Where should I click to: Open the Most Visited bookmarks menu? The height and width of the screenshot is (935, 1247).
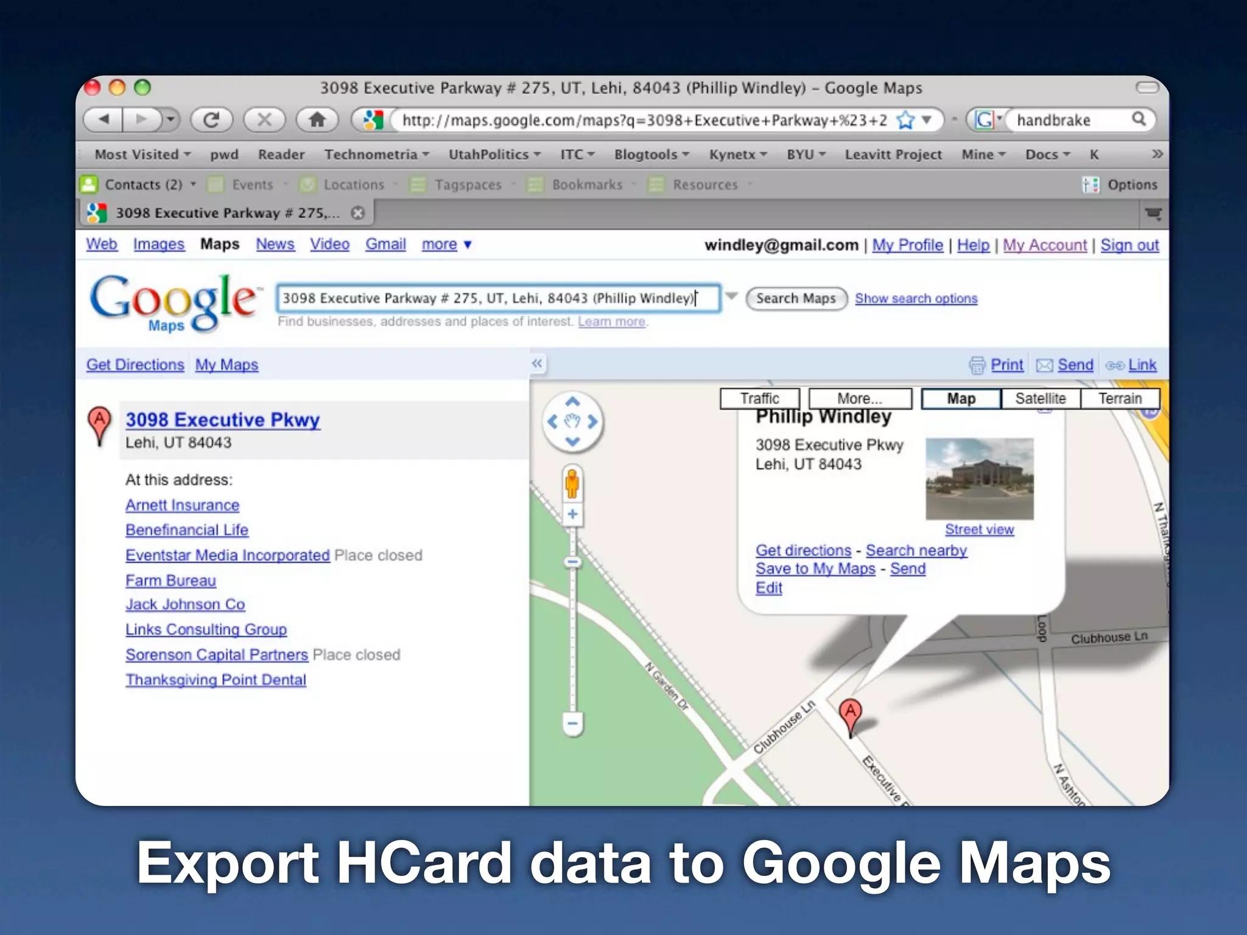pos(142,155)
